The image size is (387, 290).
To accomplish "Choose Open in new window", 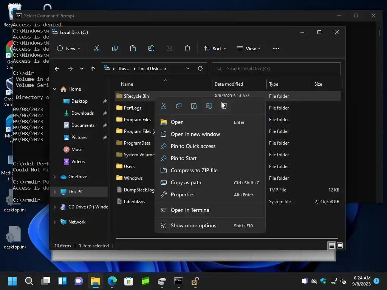I will [x=210, y=134].
